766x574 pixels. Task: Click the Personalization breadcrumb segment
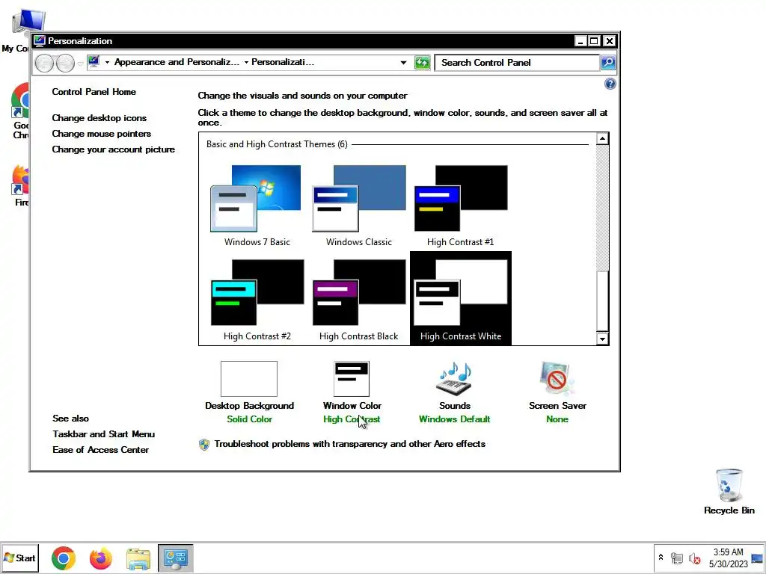282,62
